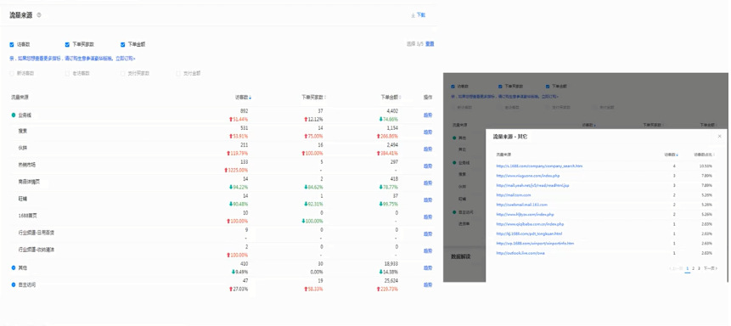Open 趋势 for the 商品详情页 row

coord(428,183)
